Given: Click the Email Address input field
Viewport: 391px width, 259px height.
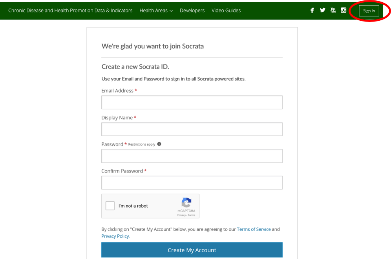Looking at the screenshot, I should [x=192, y=102].
